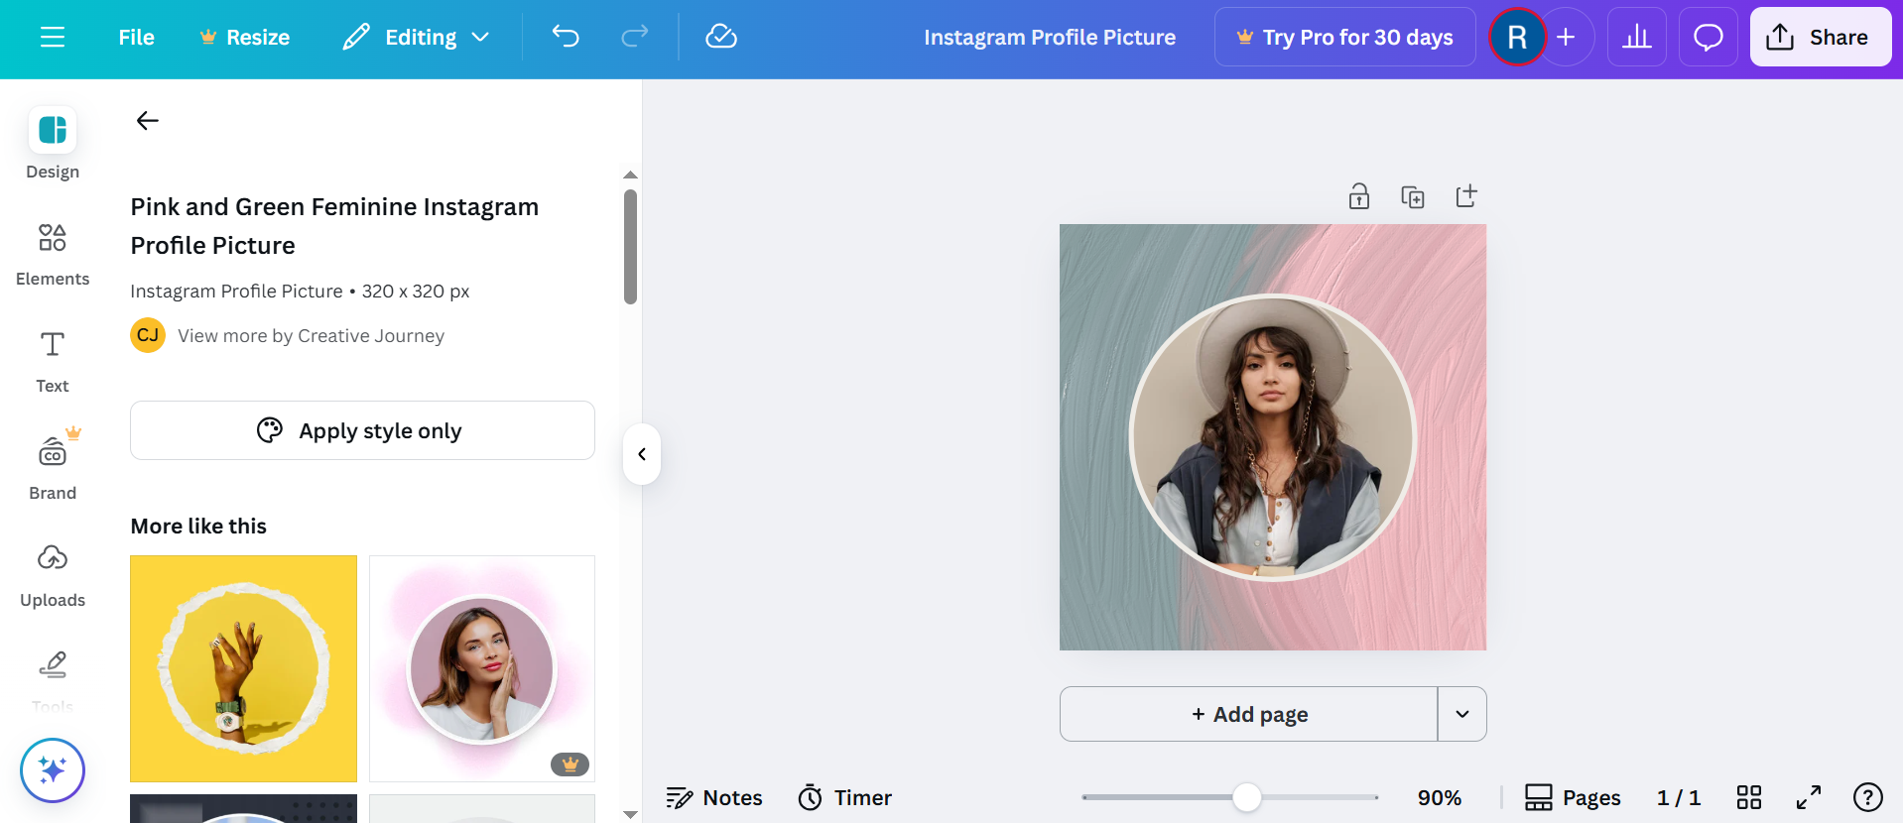Go back with the left arrow
1903x823 pixels.
coord(148,121)
